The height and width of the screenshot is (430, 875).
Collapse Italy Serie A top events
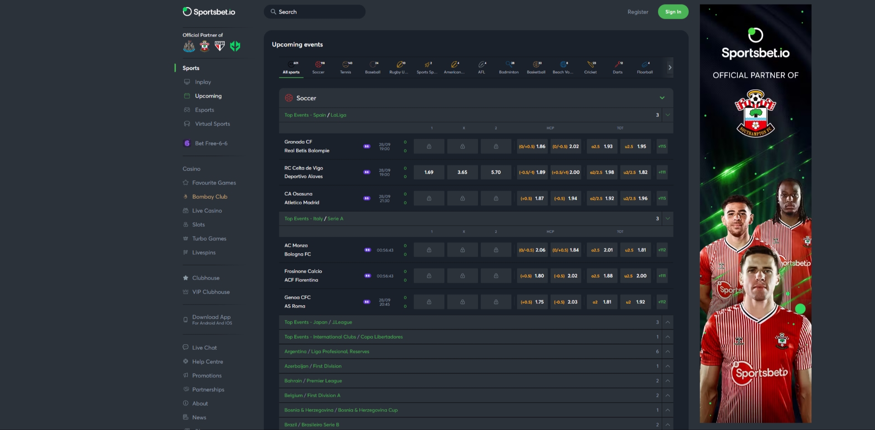[668, 218]
